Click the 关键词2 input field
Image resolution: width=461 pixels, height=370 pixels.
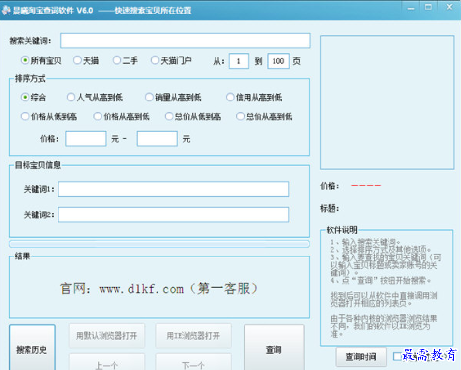(173, 214)
